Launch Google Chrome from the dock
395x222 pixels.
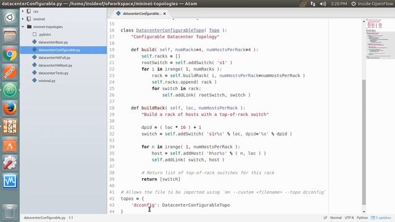[10, 54]
